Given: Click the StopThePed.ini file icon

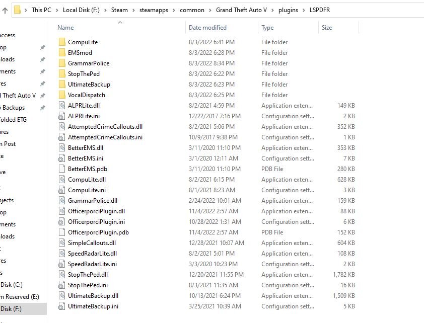Looking at the screenshot, I should pos(61,285).
